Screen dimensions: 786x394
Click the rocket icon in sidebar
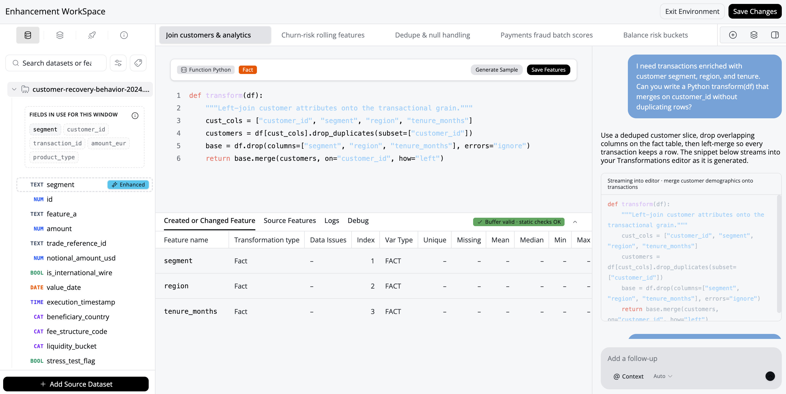pyautogui.click(x=92, y=35)
